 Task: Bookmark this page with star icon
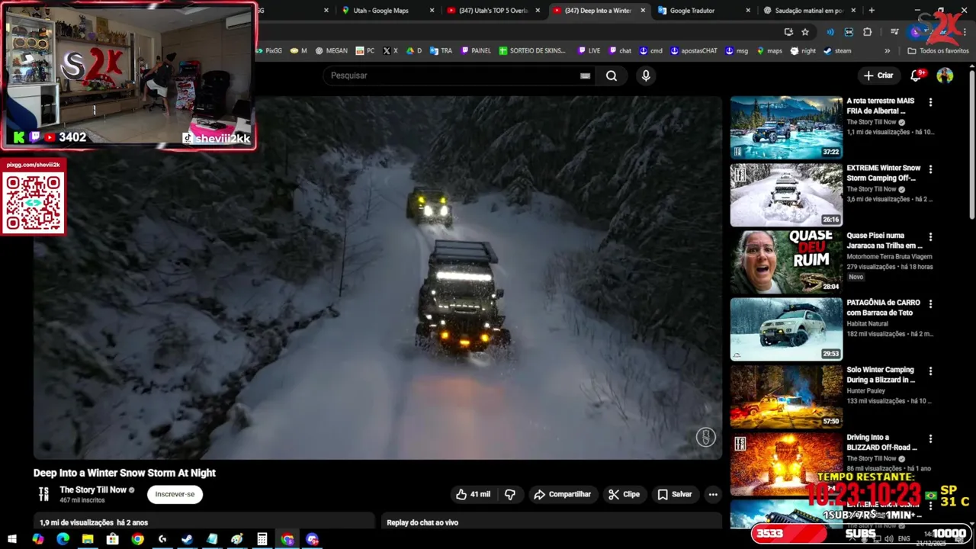pyautogui.click(x=805, y=32)
